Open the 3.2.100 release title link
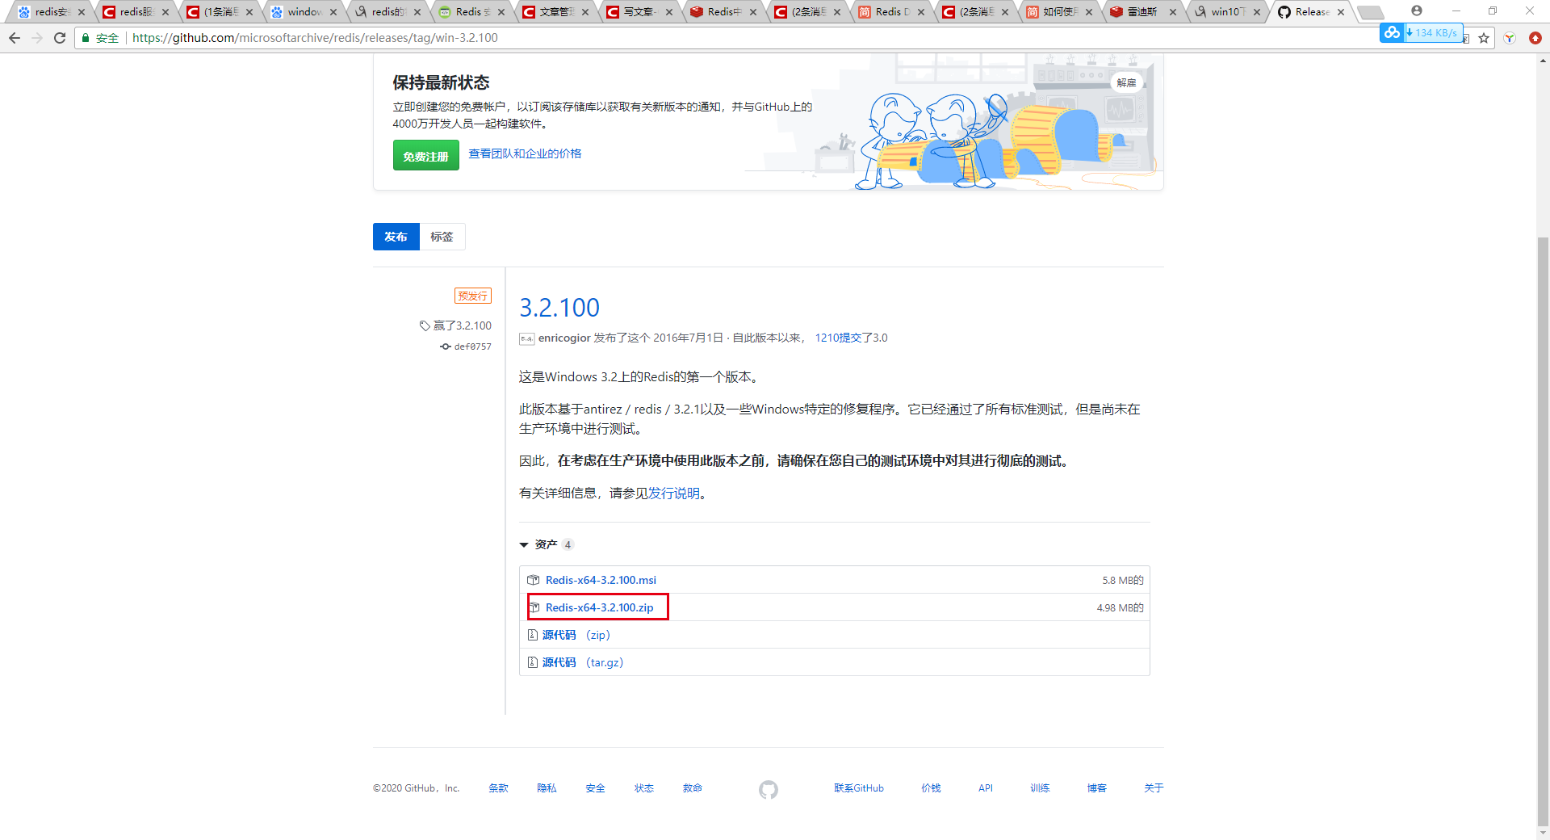Image resolution: width=1550 pixels, height=840 pixels. [559, 308]
